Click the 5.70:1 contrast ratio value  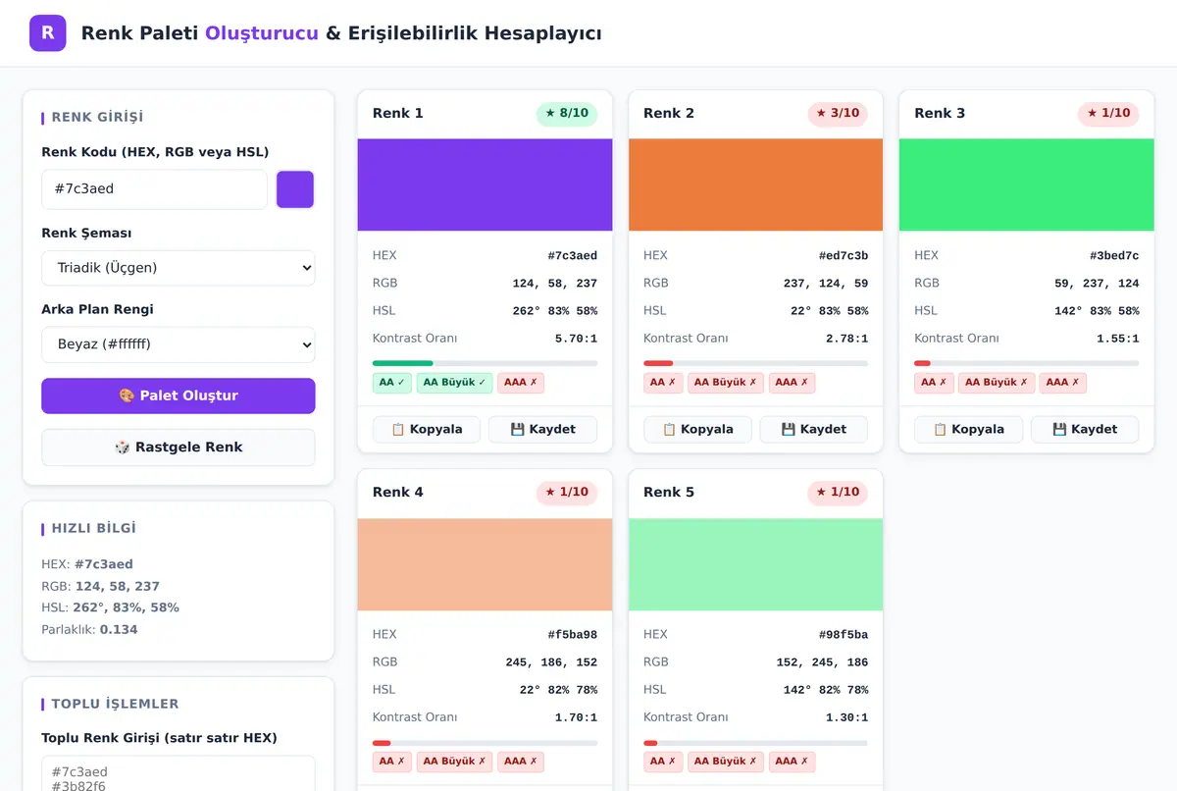(x=576, y=339)
